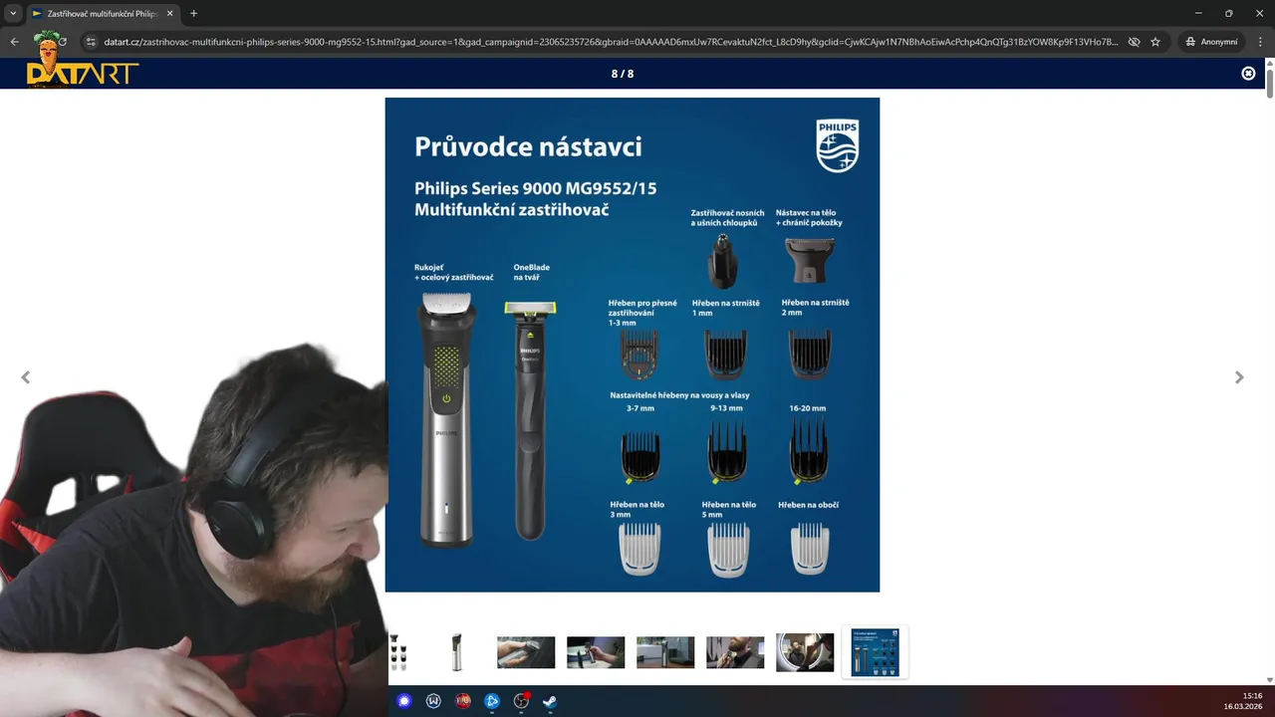Select the hand holding trimmer head thumbnail
The image size is (1275, 717).
coord(526,652)
